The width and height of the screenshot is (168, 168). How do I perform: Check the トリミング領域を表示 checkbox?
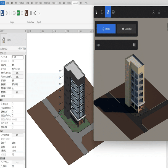pyautogui.click(x=13, y=108)
